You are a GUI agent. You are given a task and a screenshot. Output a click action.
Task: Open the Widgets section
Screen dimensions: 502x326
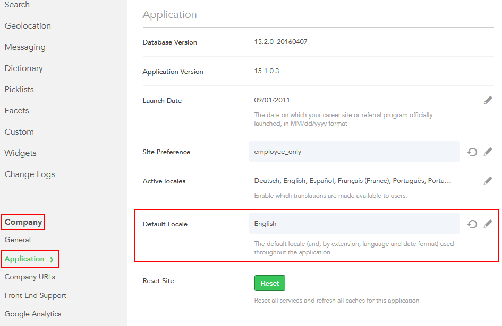20,153
